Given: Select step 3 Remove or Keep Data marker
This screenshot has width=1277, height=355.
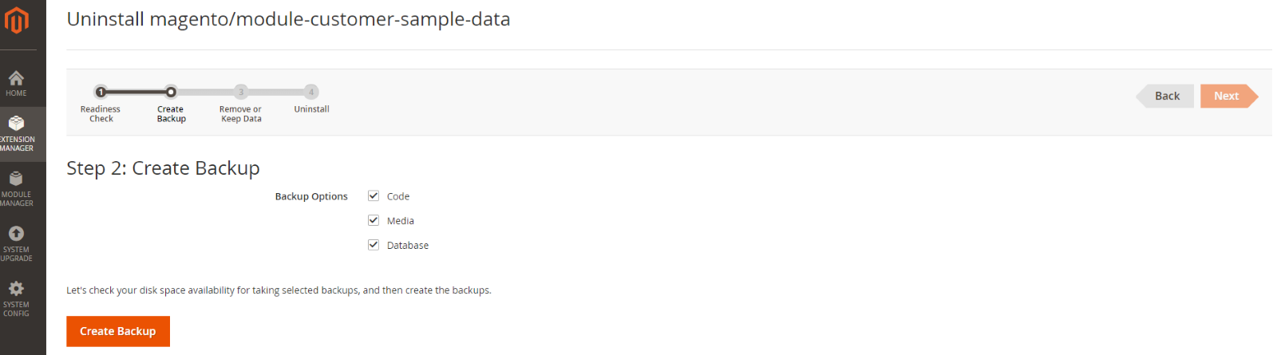Looking at the screenshot, I should [x=241, y=92].
